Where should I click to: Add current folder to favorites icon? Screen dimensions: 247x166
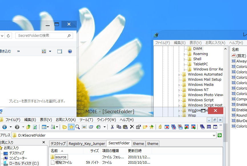pyautogui.click(x=151, y=127)
